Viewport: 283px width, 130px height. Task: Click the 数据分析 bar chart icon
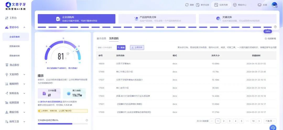7,112
